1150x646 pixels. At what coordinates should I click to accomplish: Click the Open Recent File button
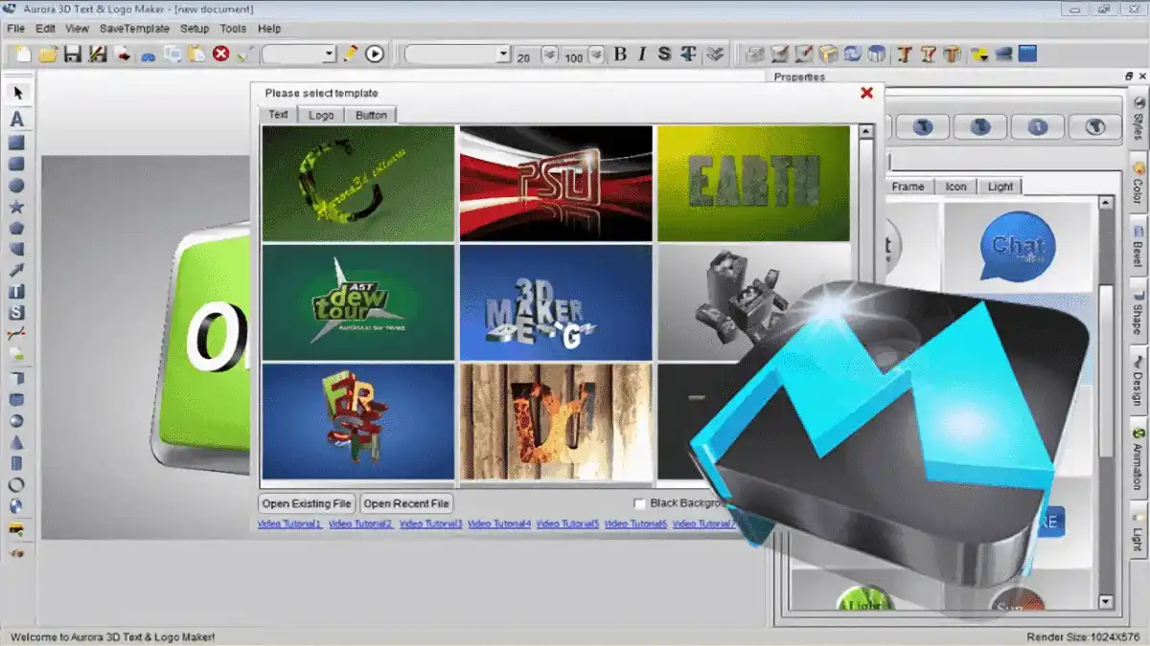coord(406,503)
